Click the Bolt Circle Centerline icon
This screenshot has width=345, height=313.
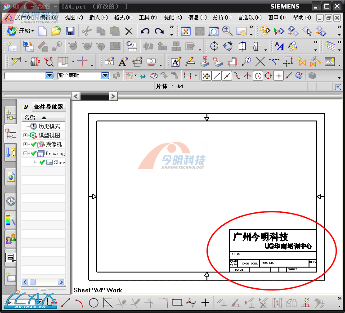[x=228, y=46]
